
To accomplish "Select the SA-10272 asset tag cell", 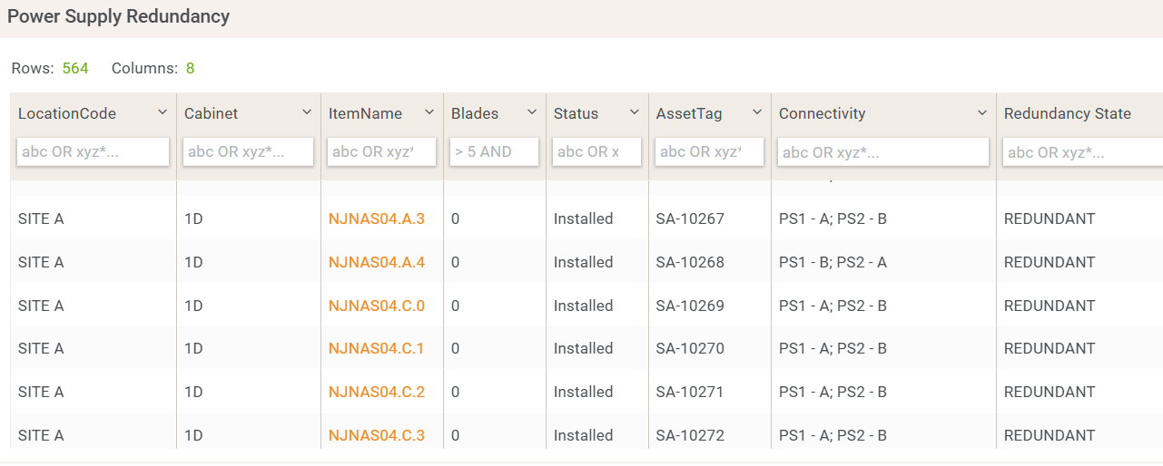I will (x=690, y=435).
